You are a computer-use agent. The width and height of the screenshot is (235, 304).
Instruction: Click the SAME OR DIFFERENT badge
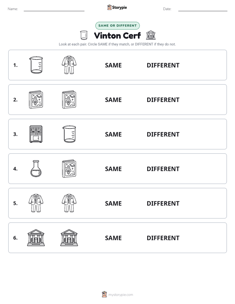(x=117, y=26)
